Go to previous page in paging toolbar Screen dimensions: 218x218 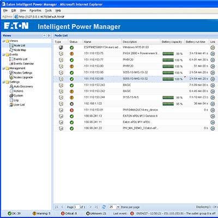[62, 207]
